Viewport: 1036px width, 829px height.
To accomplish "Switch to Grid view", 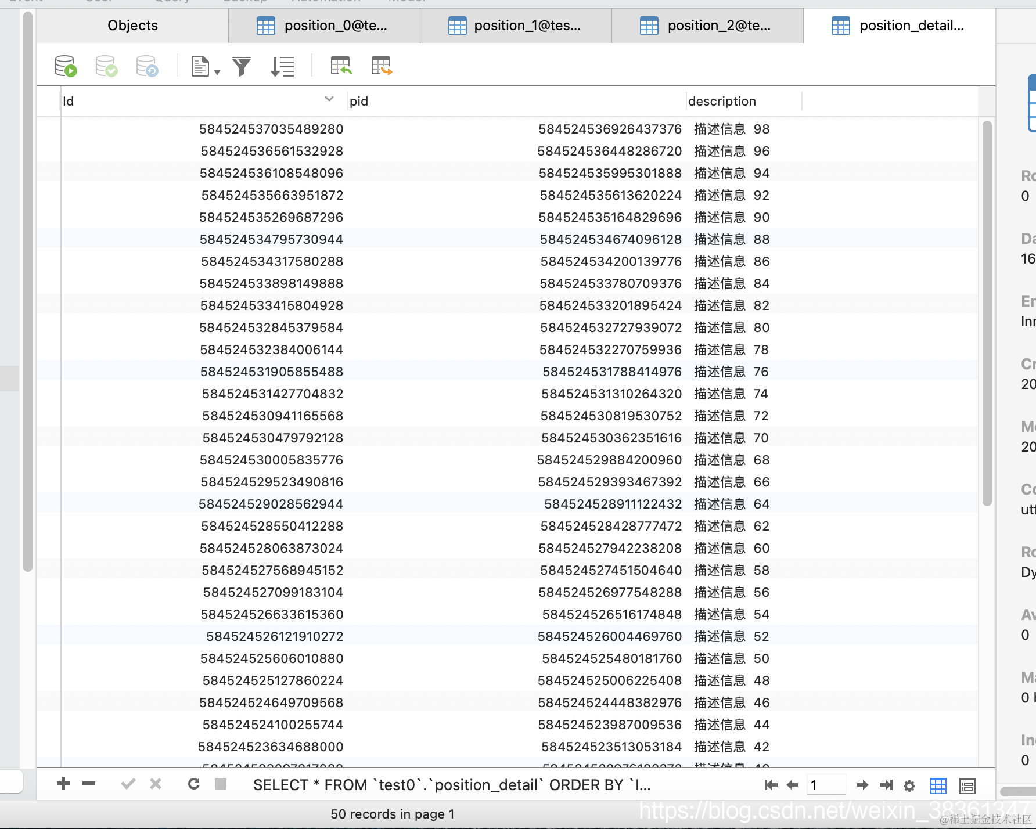I will (x=938, y=786).
